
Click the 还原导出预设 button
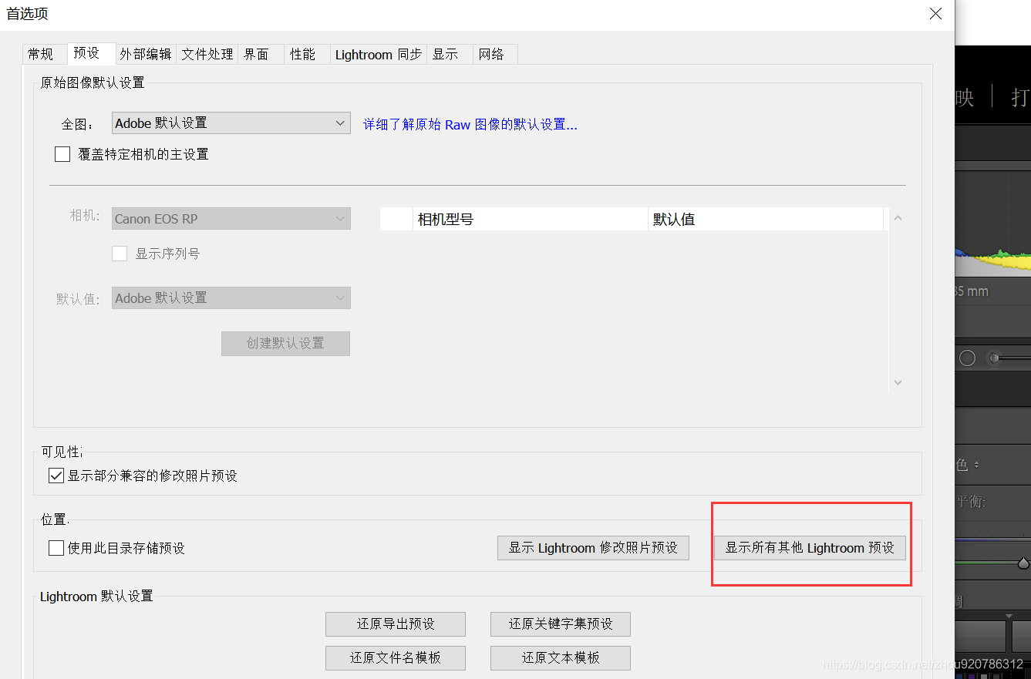(x=396, y=624)
